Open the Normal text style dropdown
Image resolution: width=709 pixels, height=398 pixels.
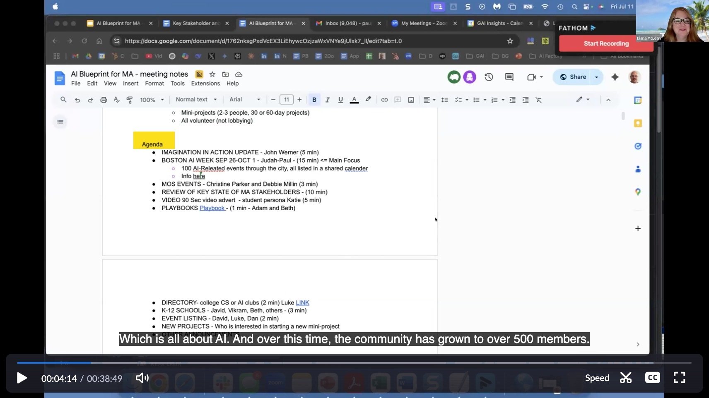point(196,100)
